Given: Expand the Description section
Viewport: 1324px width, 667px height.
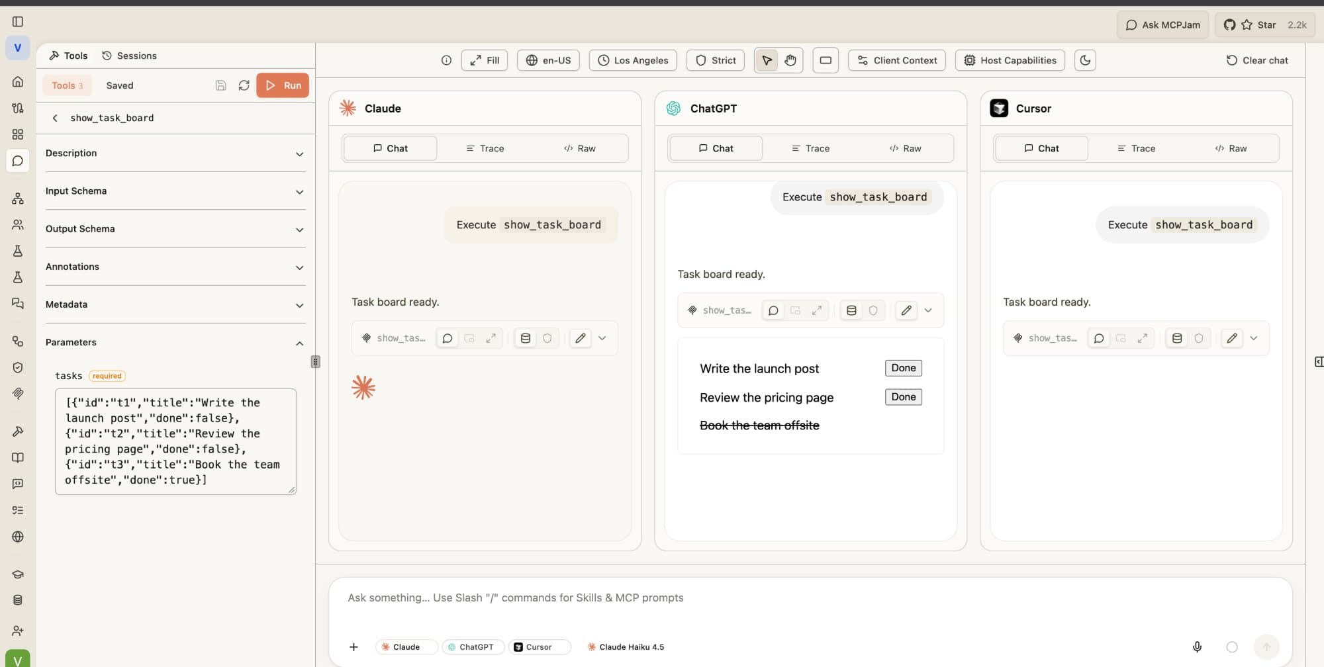Looking at the screenshot, I should pyautogui.click(x=175, y=154).
